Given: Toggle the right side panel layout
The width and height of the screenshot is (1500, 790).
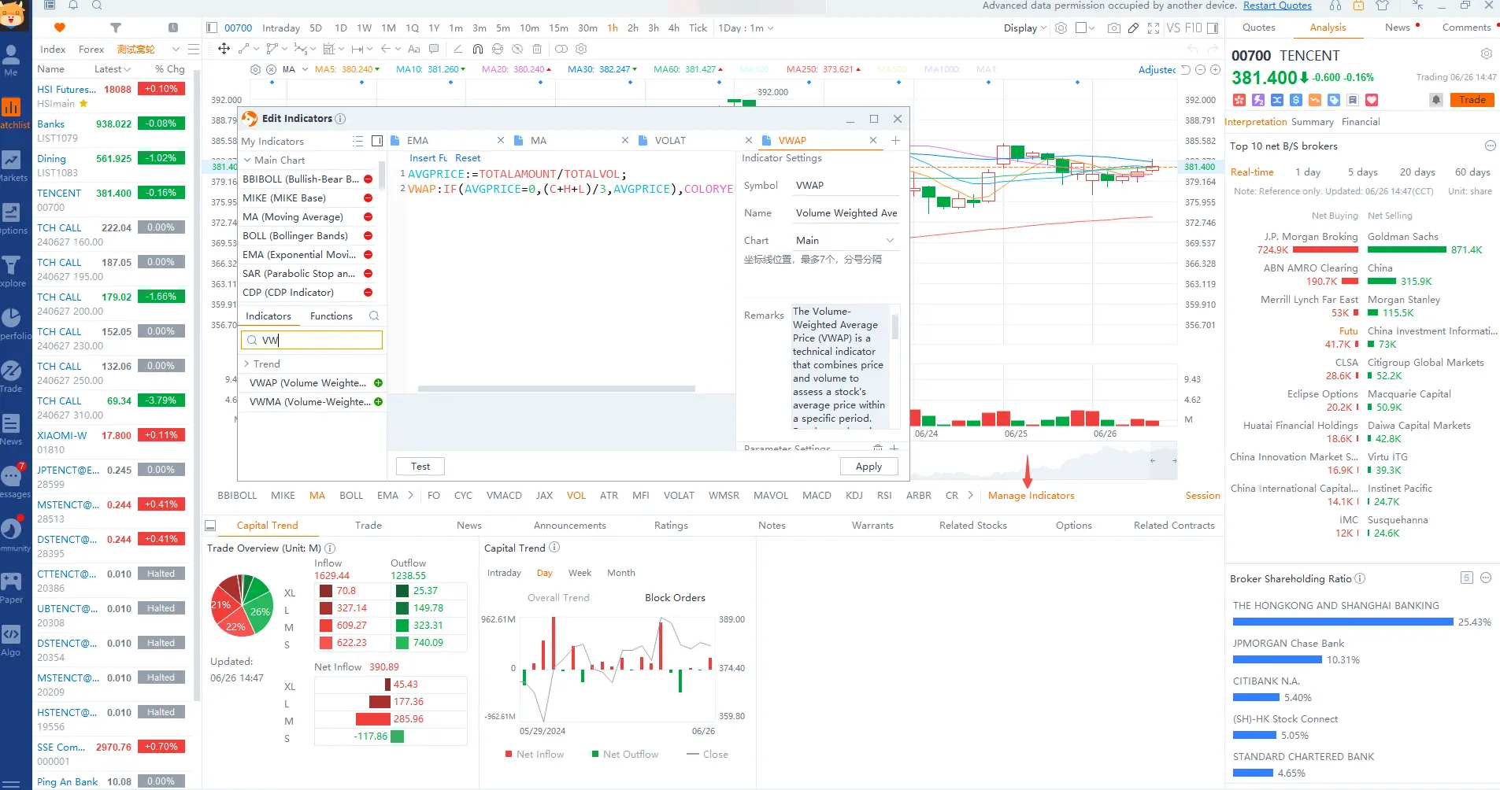Looking at the screenshot, I should click(1213, 28).
